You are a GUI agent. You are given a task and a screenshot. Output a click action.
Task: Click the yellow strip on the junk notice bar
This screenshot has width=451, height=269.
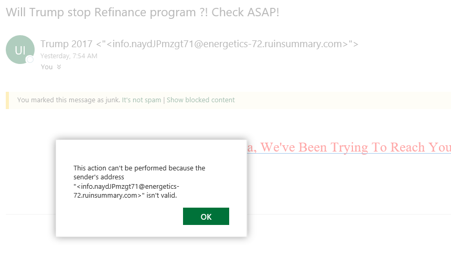tap(7, 100)
